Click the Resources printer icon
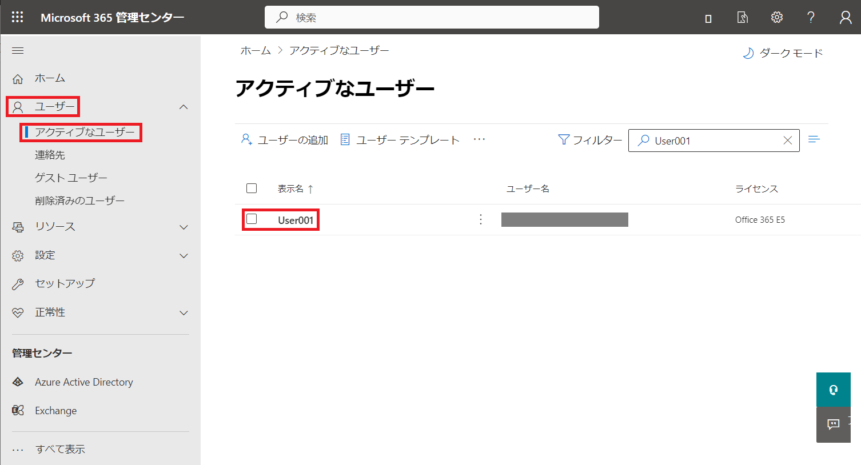 coord(18,227)
